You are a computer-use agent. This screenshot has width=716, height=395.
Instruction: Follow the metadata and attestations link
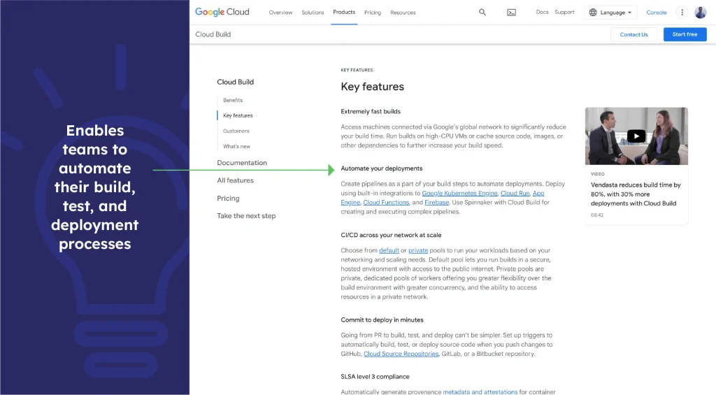(x=480, y=392)
